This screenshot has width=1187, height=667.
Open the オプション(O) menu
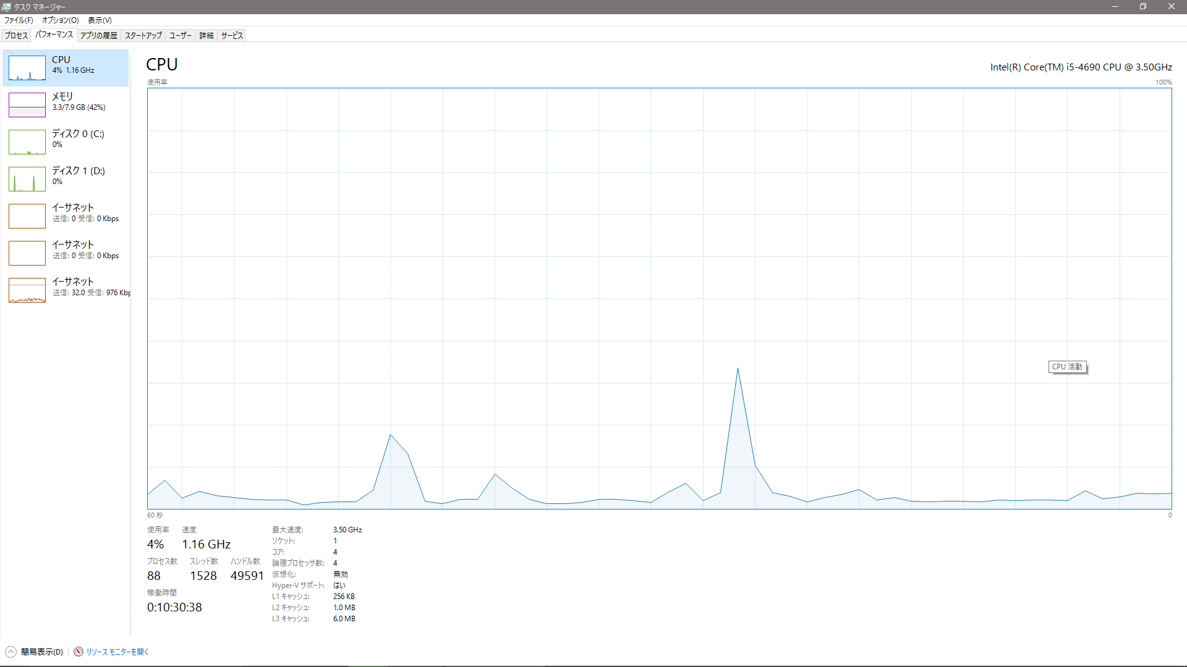click(60, 20)
